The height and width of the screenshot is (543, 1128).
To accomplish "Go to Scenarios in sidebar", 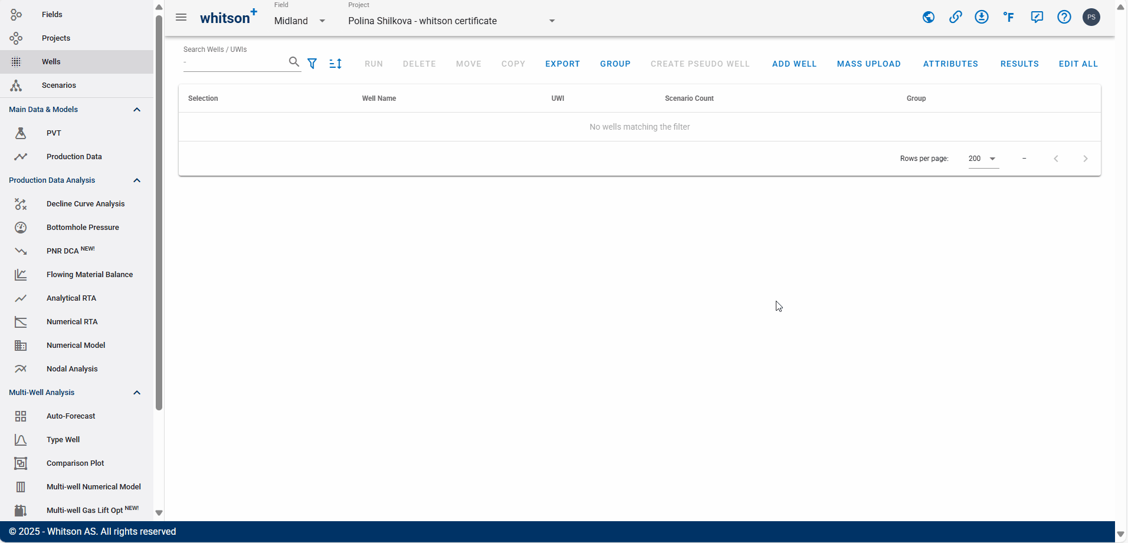I will coord(59,85).
